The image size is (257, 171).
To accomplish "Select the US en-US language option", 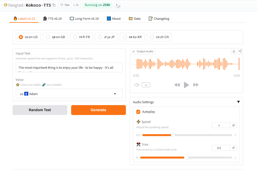I will [x=28, y=37].
